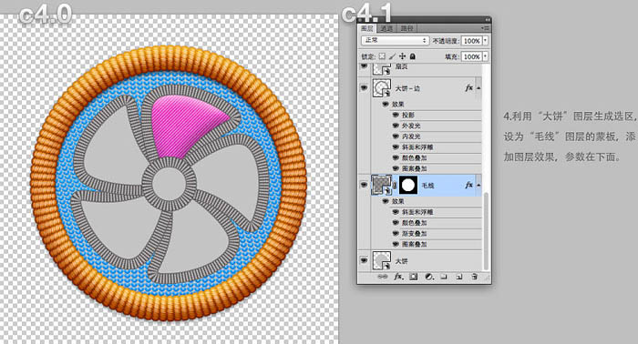Switch to the 路径 paths tab
This screenshot has width=638, height=344.
tap(406, 28)
